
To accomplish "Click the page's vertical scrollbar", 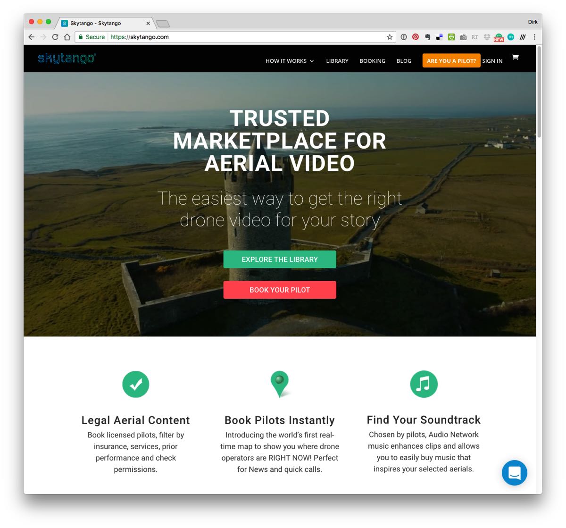I will tap(539, 92).
